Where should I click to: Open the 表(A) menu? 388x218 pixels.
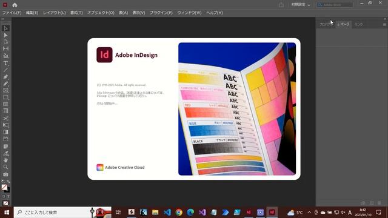pyautogui.click(x=123, y=13)
